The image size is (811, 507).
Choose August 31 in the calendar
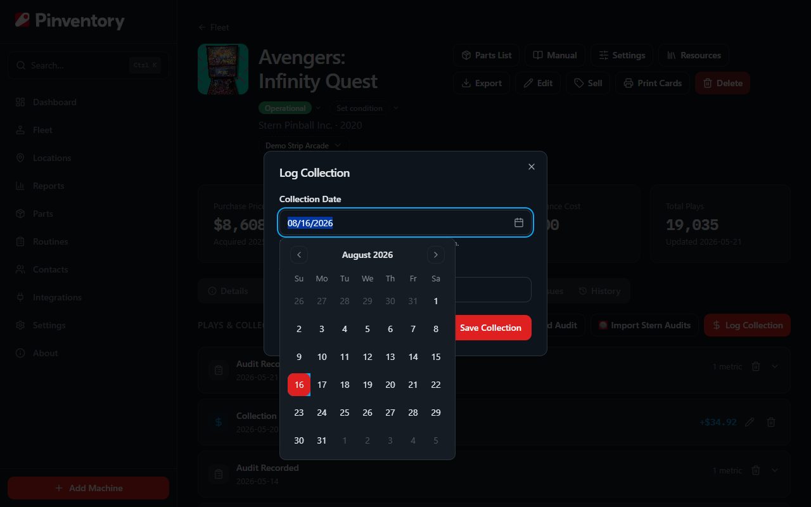coord(322,440)
